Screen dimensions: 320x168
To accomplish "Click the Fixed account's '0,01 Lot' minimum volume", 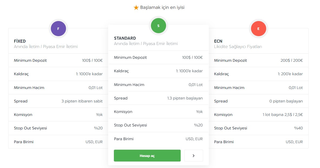I will [x=95, y=88].
